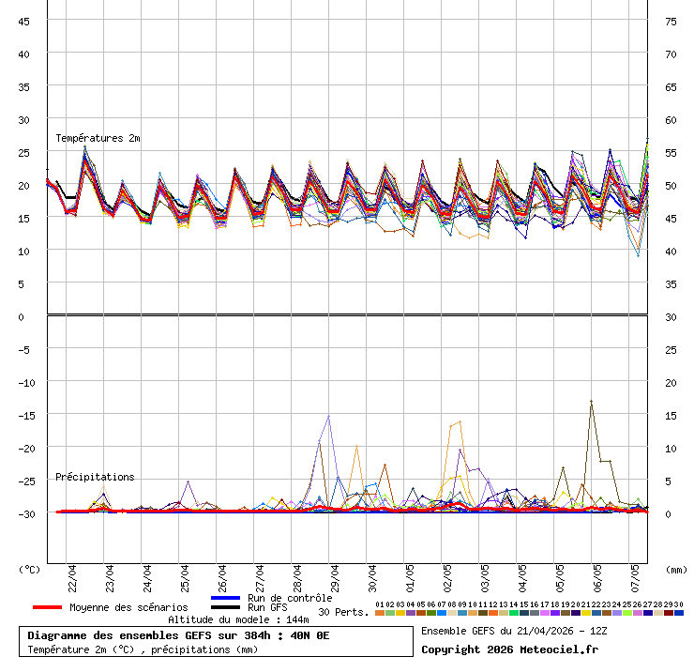The height and width of the screenshot is (657, 694).
Task: Click the 'Run GFS' legend label
Action: tap(267, 607)
